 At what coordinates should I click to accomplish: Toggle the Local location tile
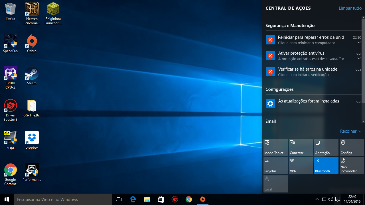tap(275, 184)
